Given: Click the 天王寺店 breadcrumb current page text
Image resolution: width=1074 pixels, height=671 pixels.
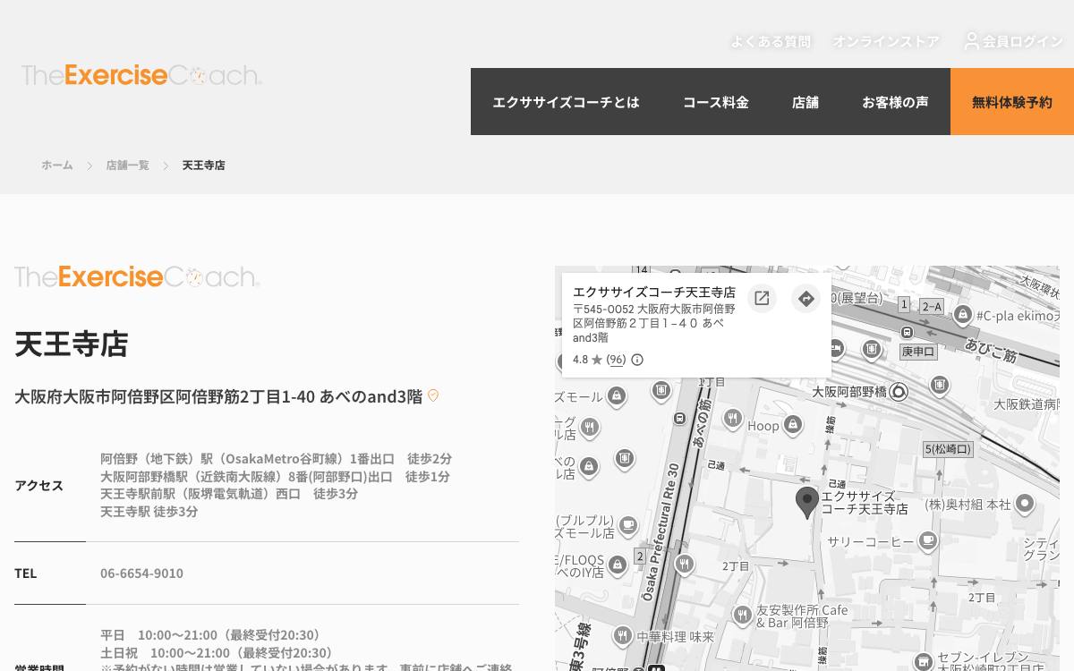Looking at the screenshot, I should [x=204, y=166].
